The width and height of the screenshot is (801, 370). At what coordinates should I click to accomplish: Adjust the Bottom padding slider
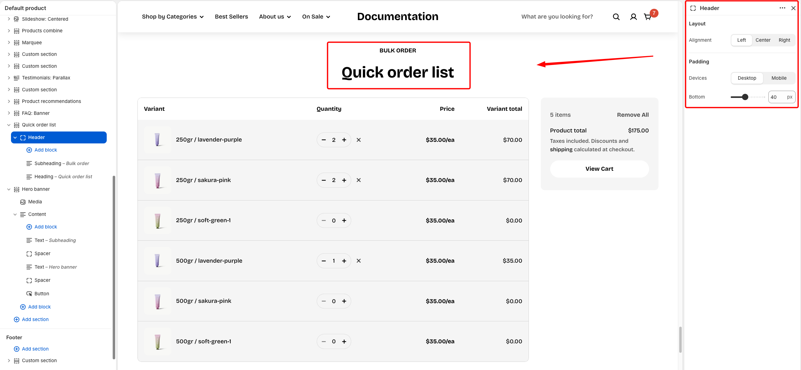point(745,97)
